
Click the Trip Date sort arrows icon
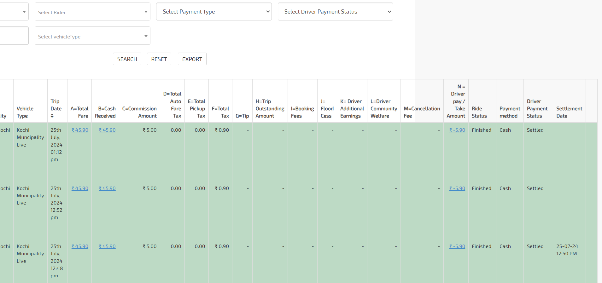(x=52, y=116)
